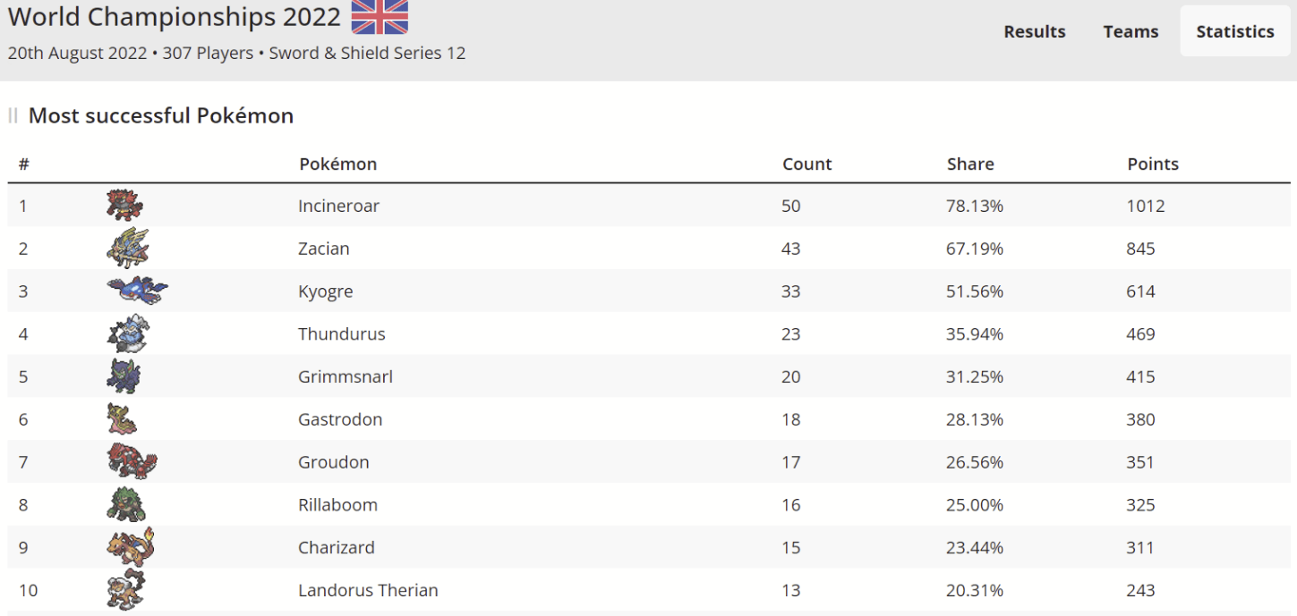Click the Grimmsnarl sprite icon
This screenshot has width=1297, height=616.
coord(124,376)
